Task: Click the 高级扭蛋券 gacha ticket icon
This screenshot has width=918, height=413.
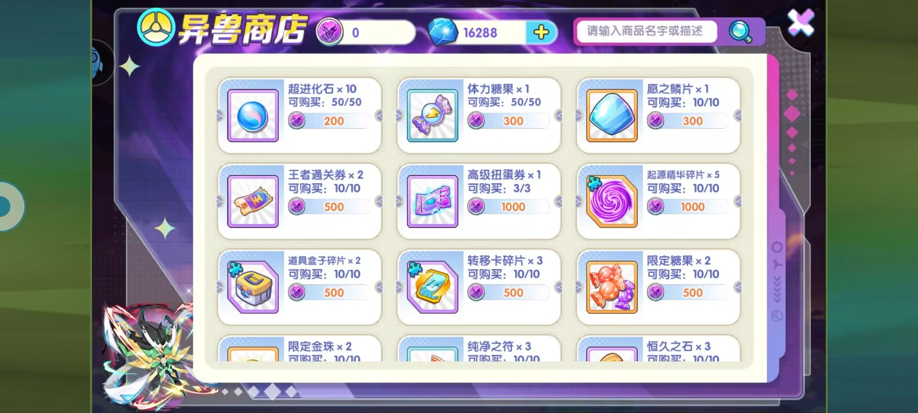Action: 432,201
